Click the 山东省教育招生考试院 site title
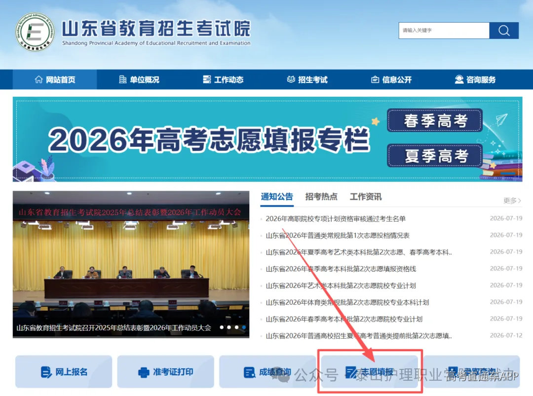This screenshot has width=533, height=396. click(156, 29)
